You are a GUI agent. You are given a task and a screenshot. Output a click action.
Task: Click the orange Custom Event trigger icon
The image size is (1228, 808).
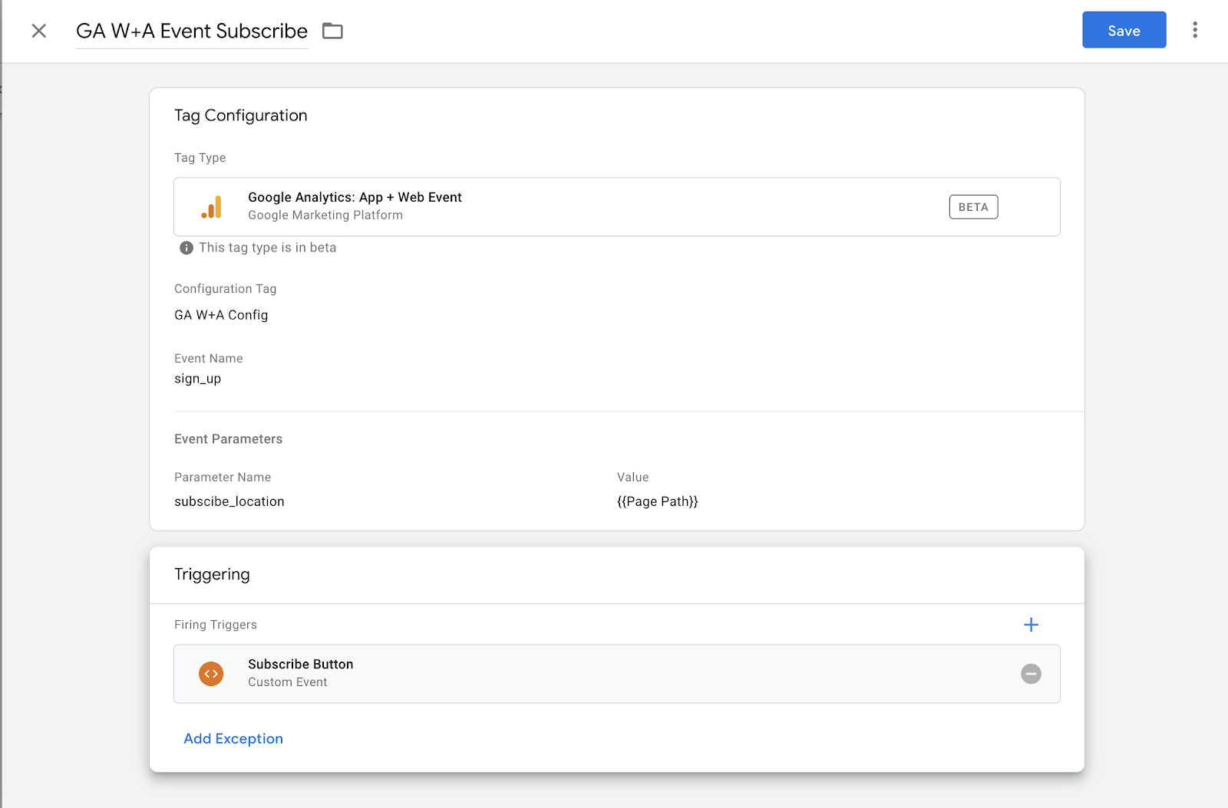(x=211, y=674)
